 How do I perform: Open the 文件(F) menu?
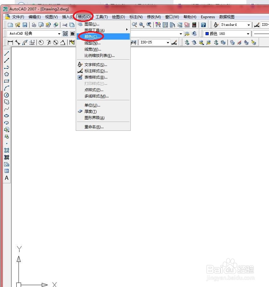(x=18, y=17)
